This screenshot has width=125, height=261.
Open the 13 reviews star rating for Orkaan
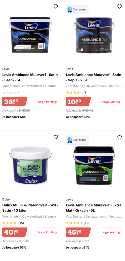pos(77,223)
